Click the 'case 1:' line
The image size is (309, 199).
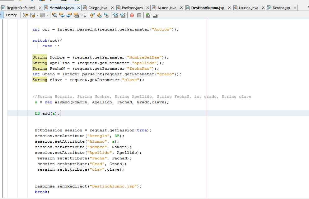pyautogui.click(x=51, y=46)
